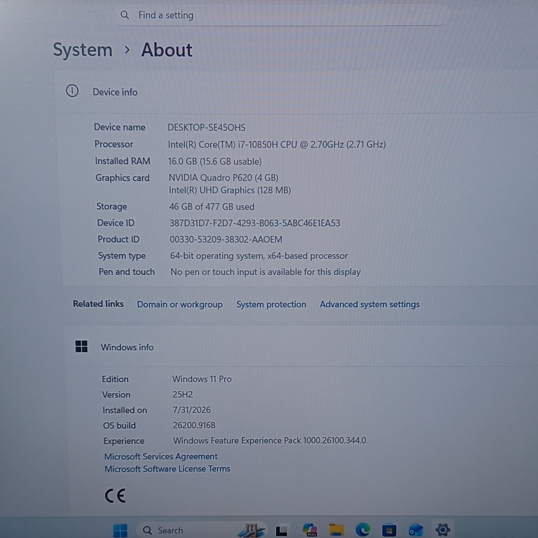Click edition value Windows 11 Pro
Image resolution: width=538 pixels, height=538 pixels.
click(202, 379)
